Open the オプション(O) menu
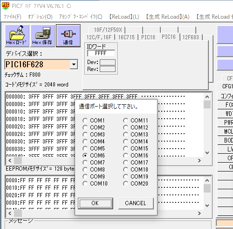 point(40,17)
